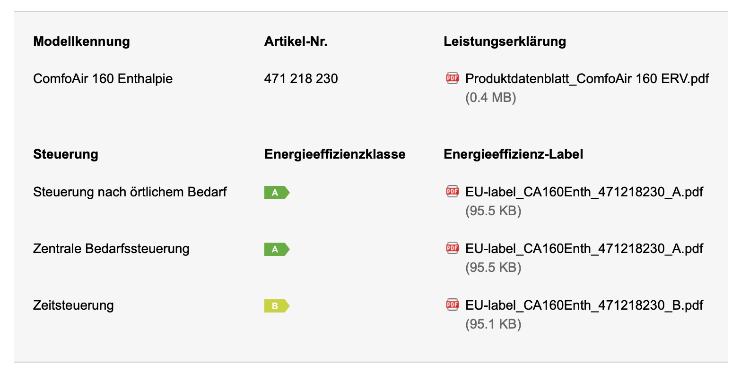Image resolution: width=732 pixels, height=372 pixels.
Task: Select the ComfoAir 160 Enthalpie model text
Action: [103, 78]
